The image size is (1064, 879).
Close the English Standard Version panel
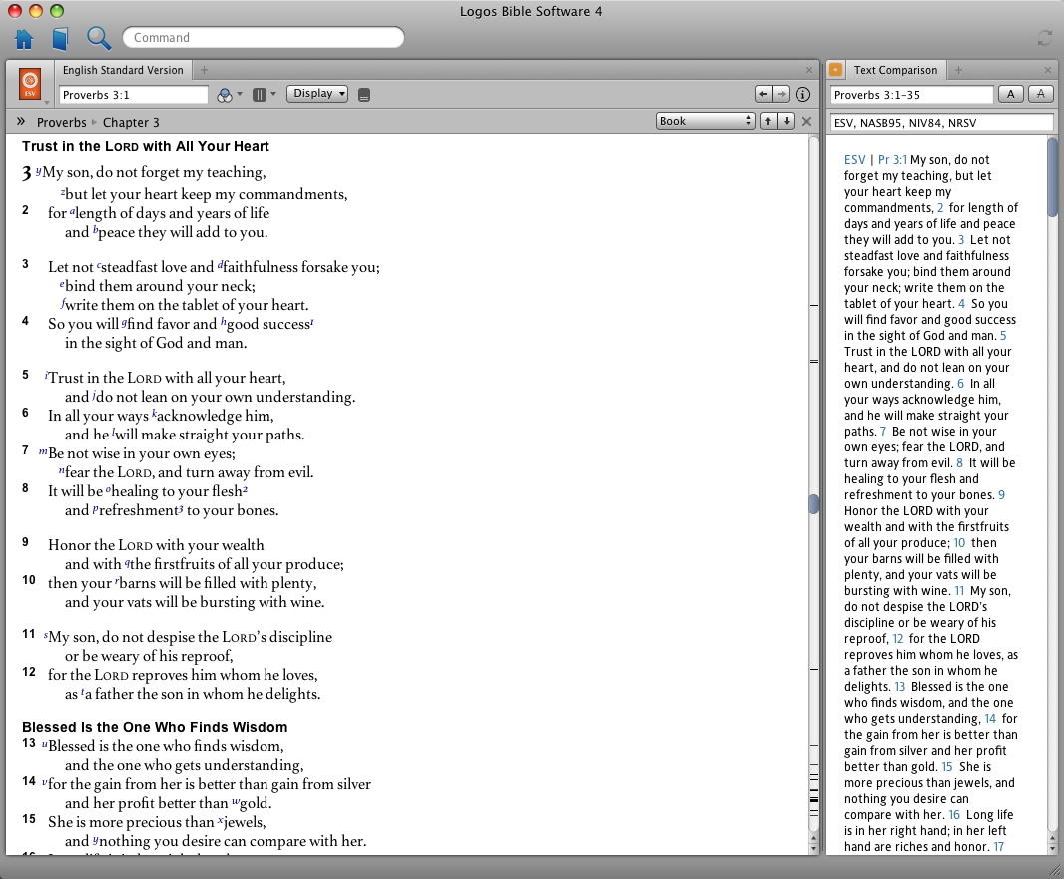click(x=808, y=70)
